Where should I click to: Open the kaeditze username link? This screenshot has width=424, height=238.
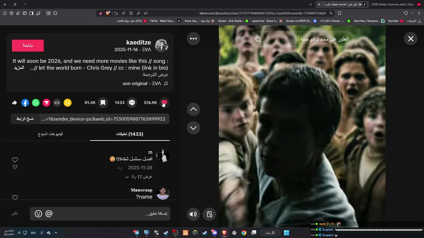pyautogui.click(x=138, y=42)
